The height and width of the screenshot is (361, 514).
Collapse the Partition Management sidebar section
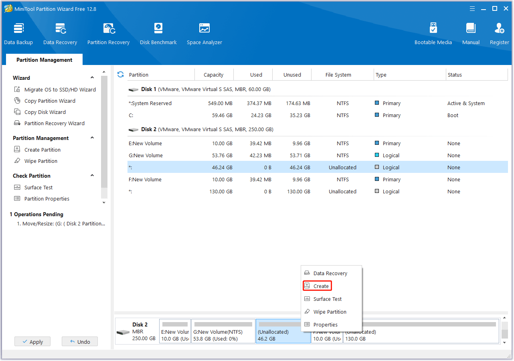click(92, 138)
